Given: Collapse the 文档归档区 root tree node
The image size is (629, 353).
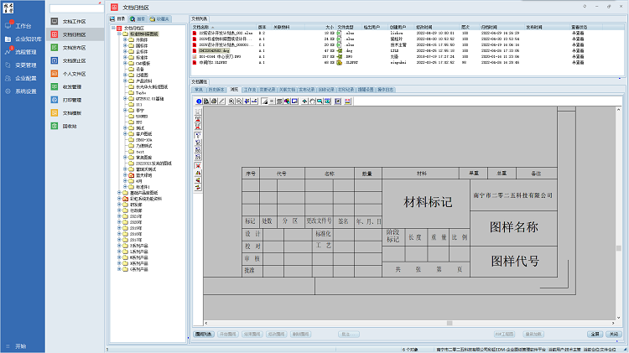Looking at the screenshot, I should coord(113,28).
